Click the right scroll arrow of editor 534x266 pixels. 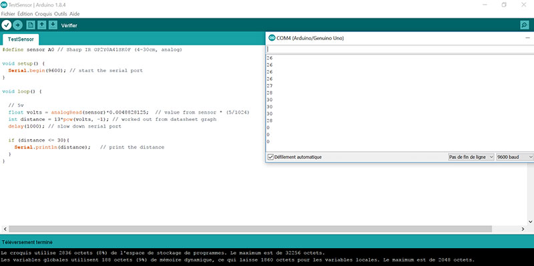pos(523,229)
